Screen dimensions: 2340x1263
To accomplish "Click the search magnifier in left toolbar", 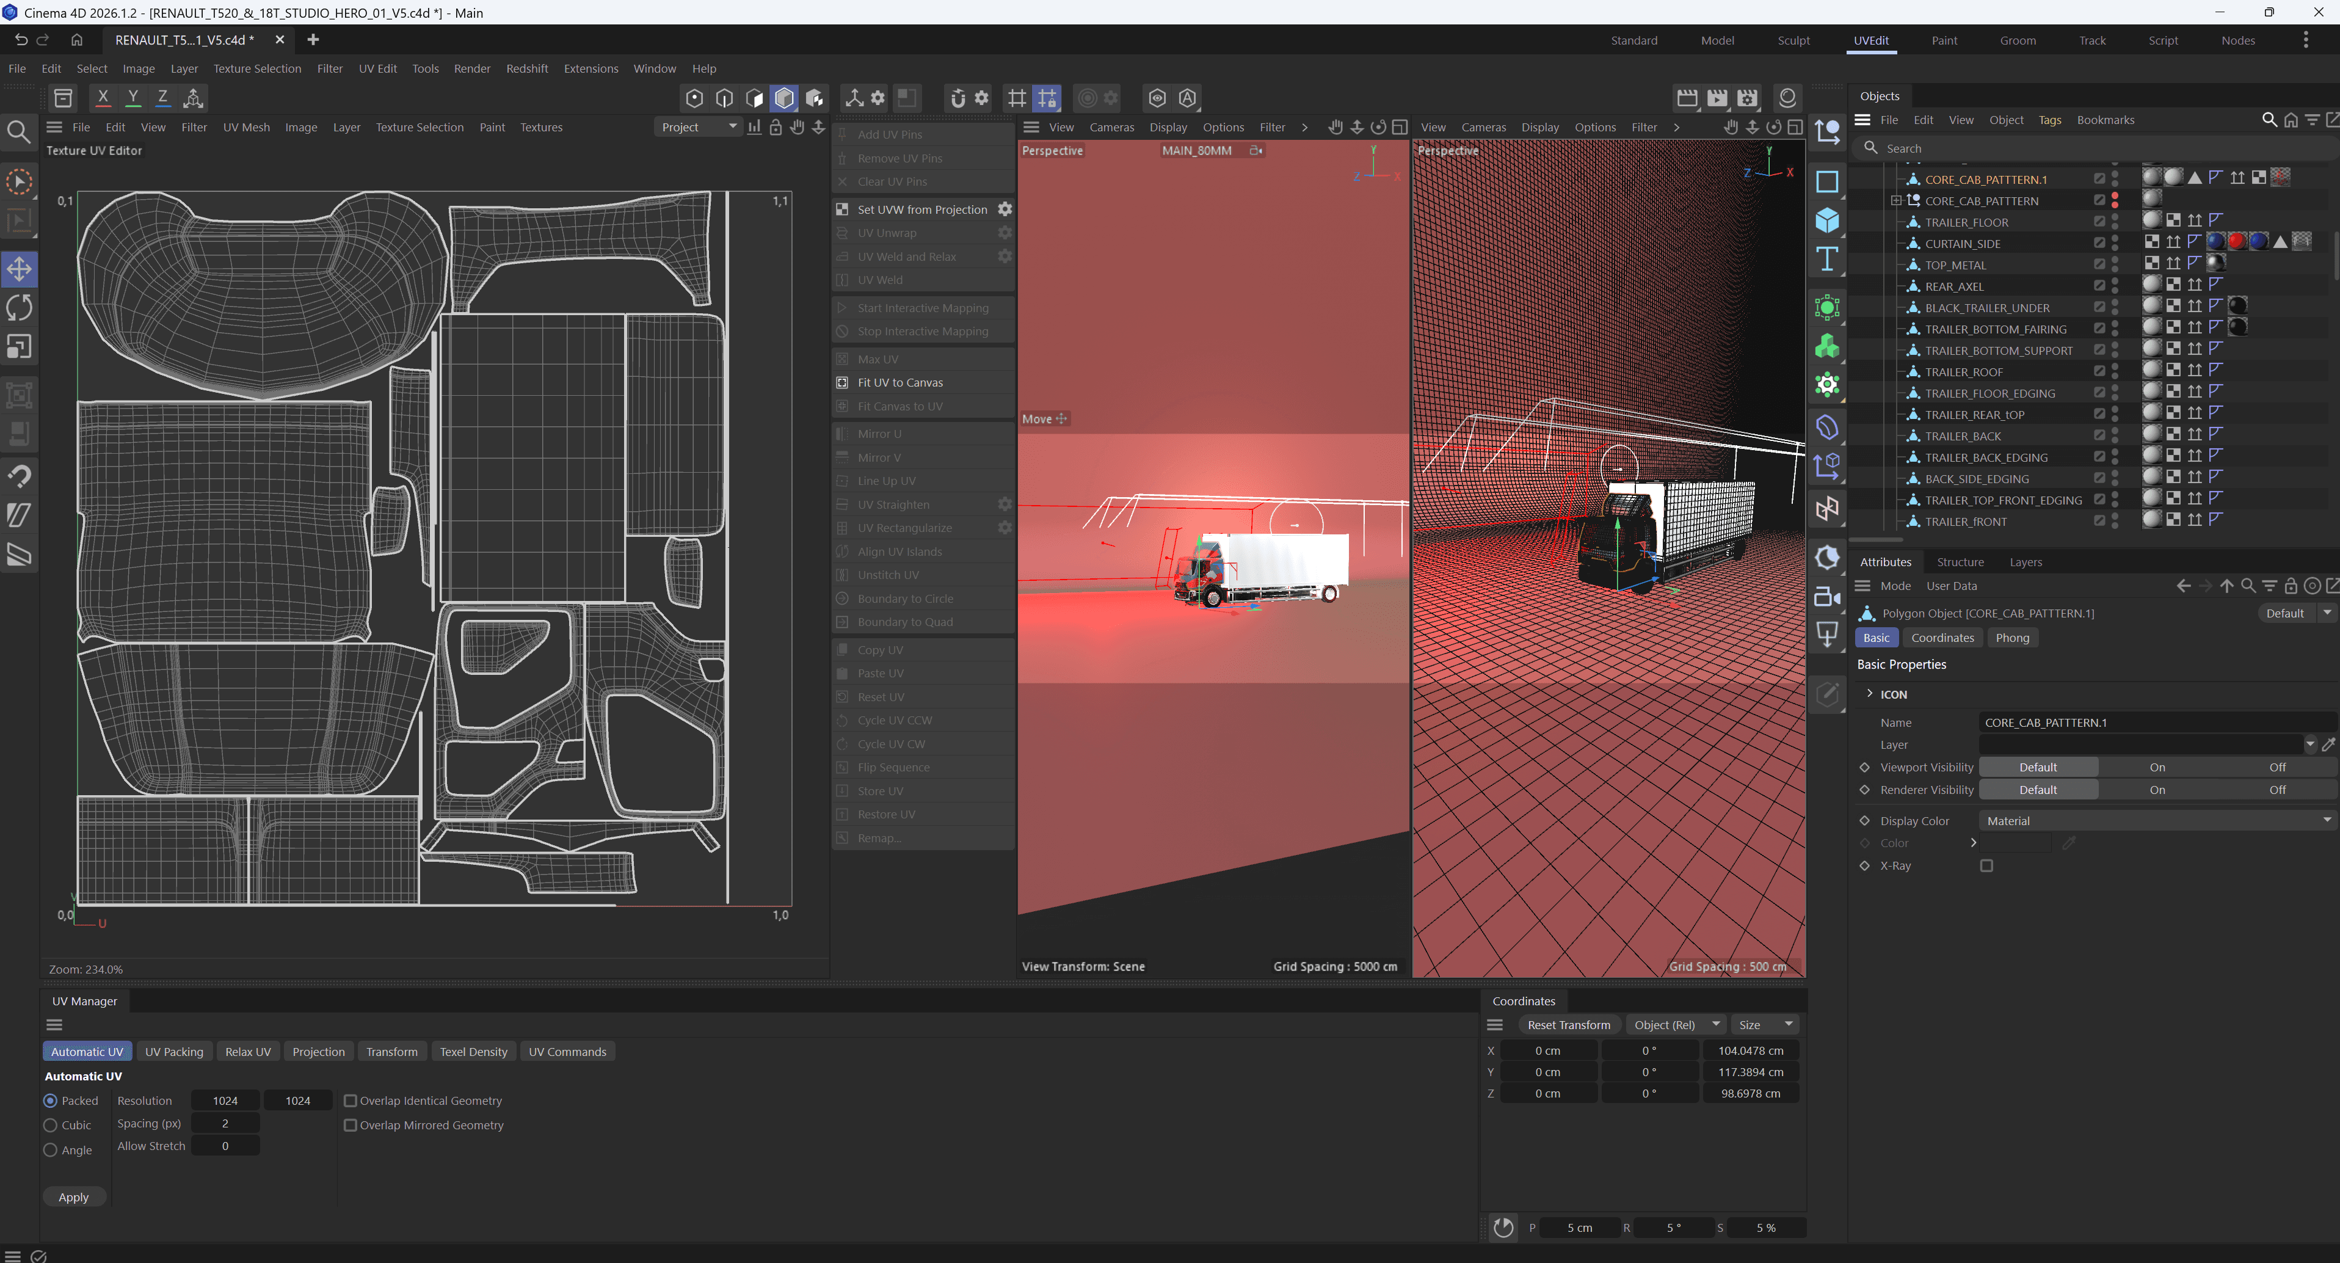I will pyautogui.click(x=18, y=133).
